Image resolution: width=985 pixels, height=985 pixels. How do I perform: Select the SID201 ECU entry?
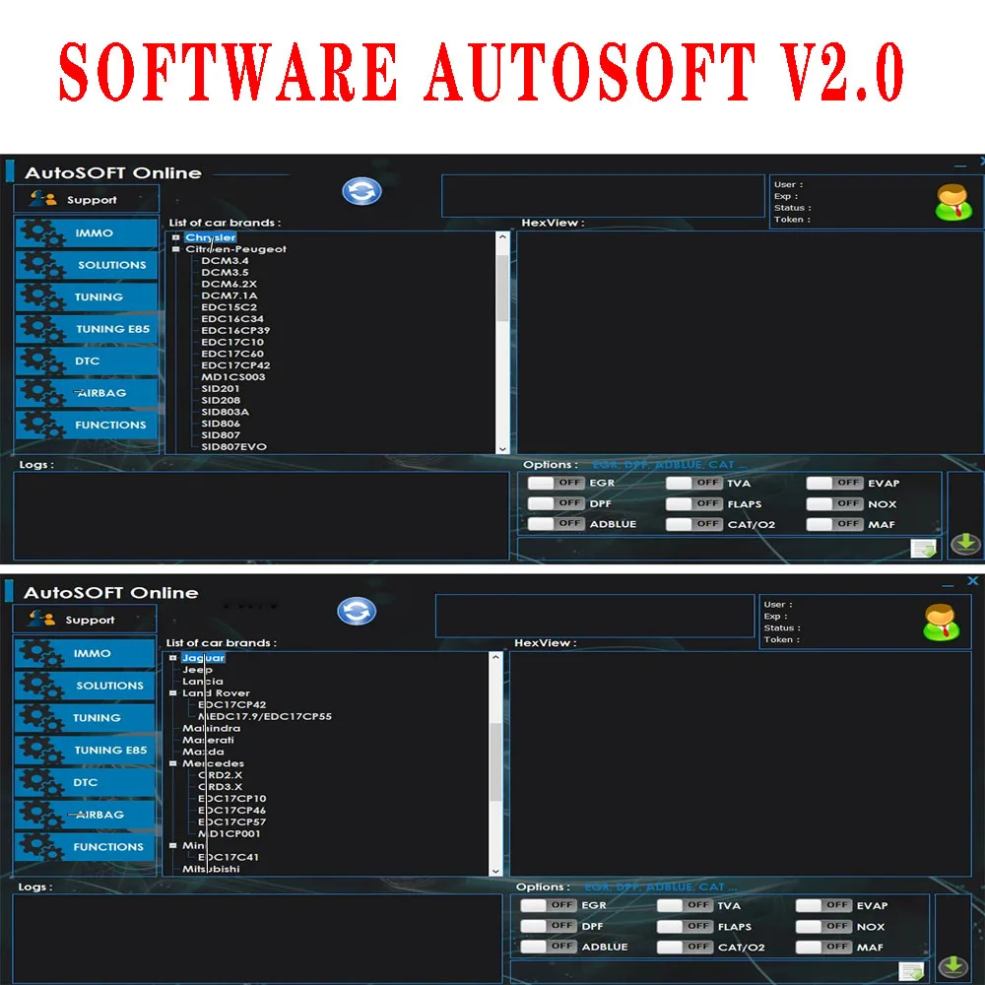[220, 389]
